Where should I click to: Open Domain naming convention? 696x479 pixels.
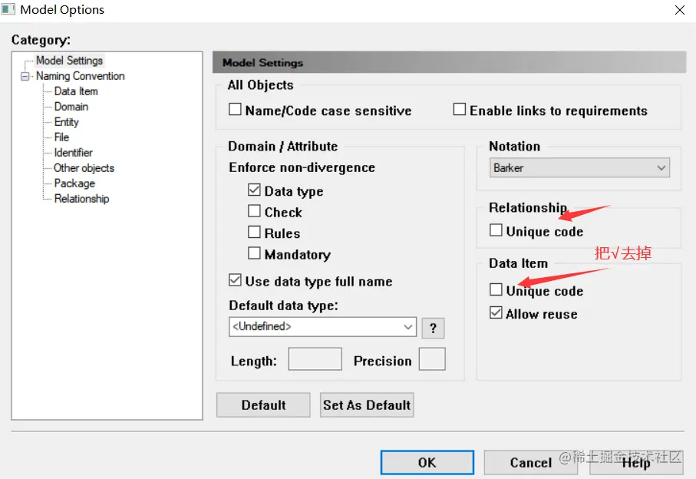coord(71,107)
